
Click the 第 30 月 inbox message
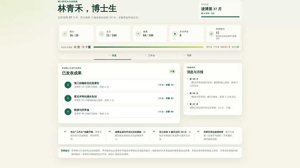[x=212, y=83]
